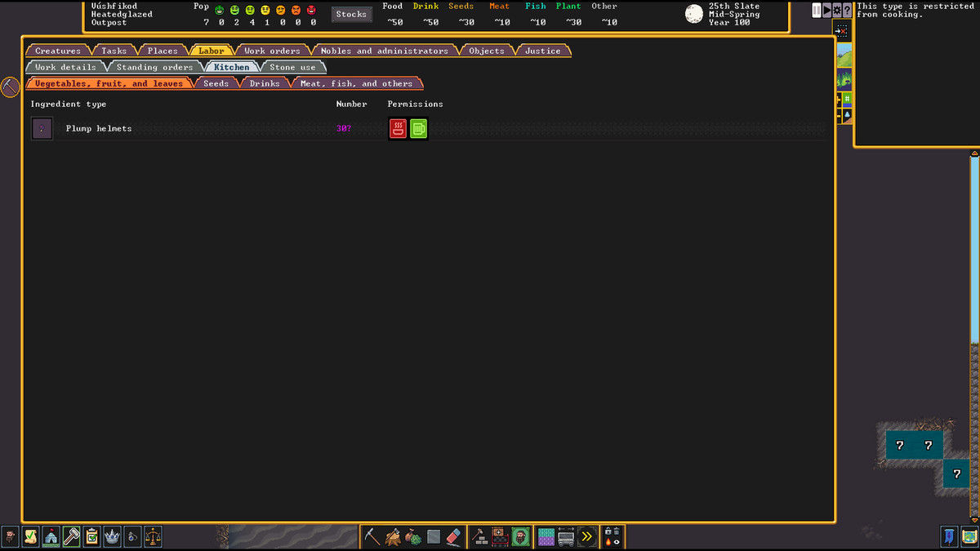Open objects list via amulet icon
980x551 pixels.
click(132, 536)
